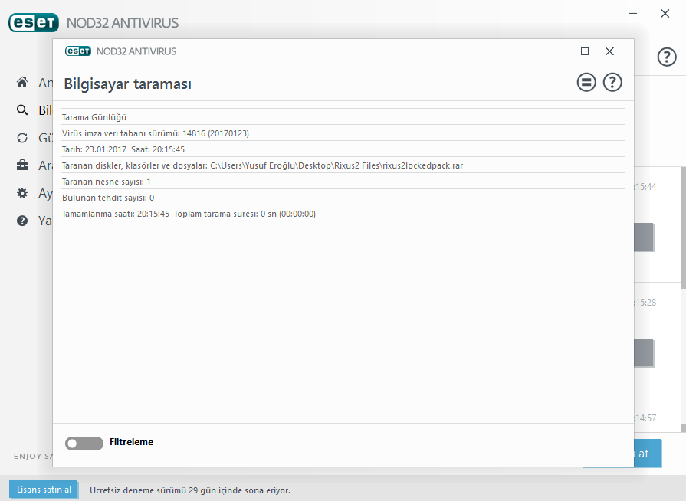Open help in Bilgisayar taraması dialog
The width and height of the screenshot is (686, 501).
(x=612, y=82)
